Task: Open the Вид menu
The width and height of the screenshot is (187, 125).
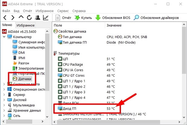Action: [17, 11]
